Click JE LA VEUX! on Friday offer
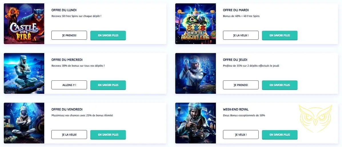Image resolution: width=342 pixels, height=147 pixels. point(69,134)
